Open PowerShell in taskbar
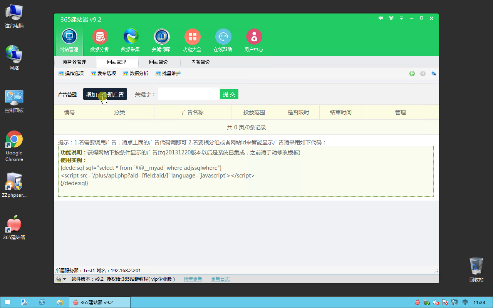493x308 pixels. [42, 302]
